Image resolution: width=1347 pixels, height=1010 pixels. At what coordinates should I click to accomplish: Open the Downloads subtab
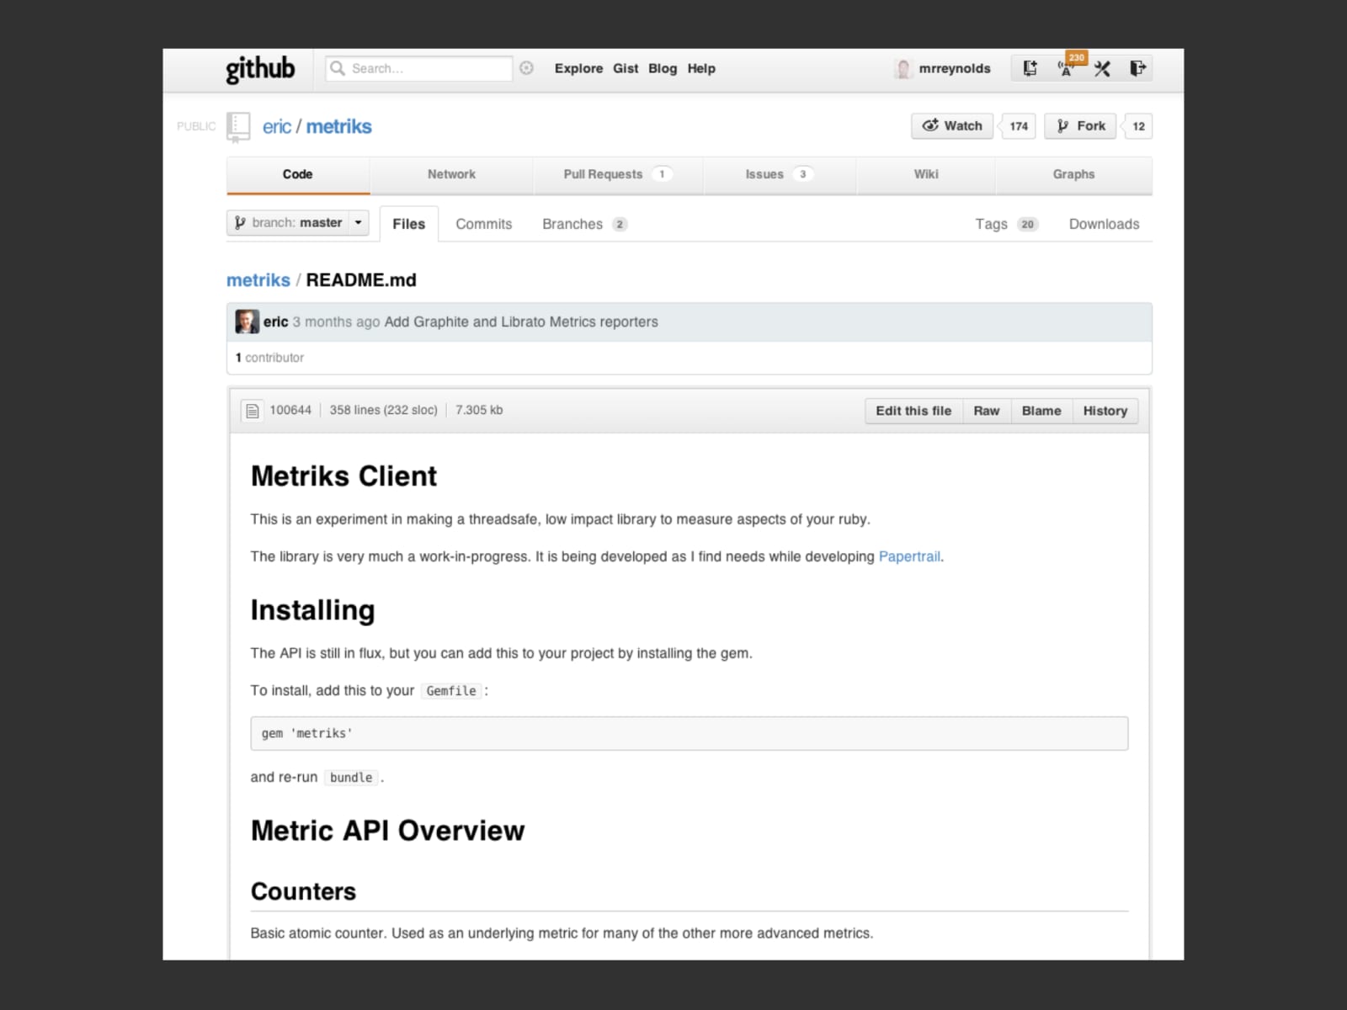point(1104,224)
